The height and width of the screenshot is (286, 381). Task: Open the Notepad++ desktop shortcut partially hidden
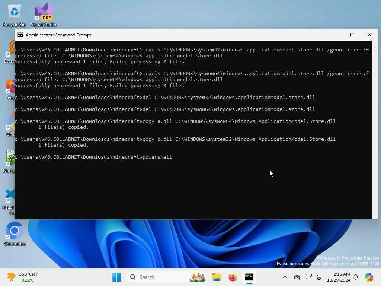pyautogui.click(x=9, y=162)
